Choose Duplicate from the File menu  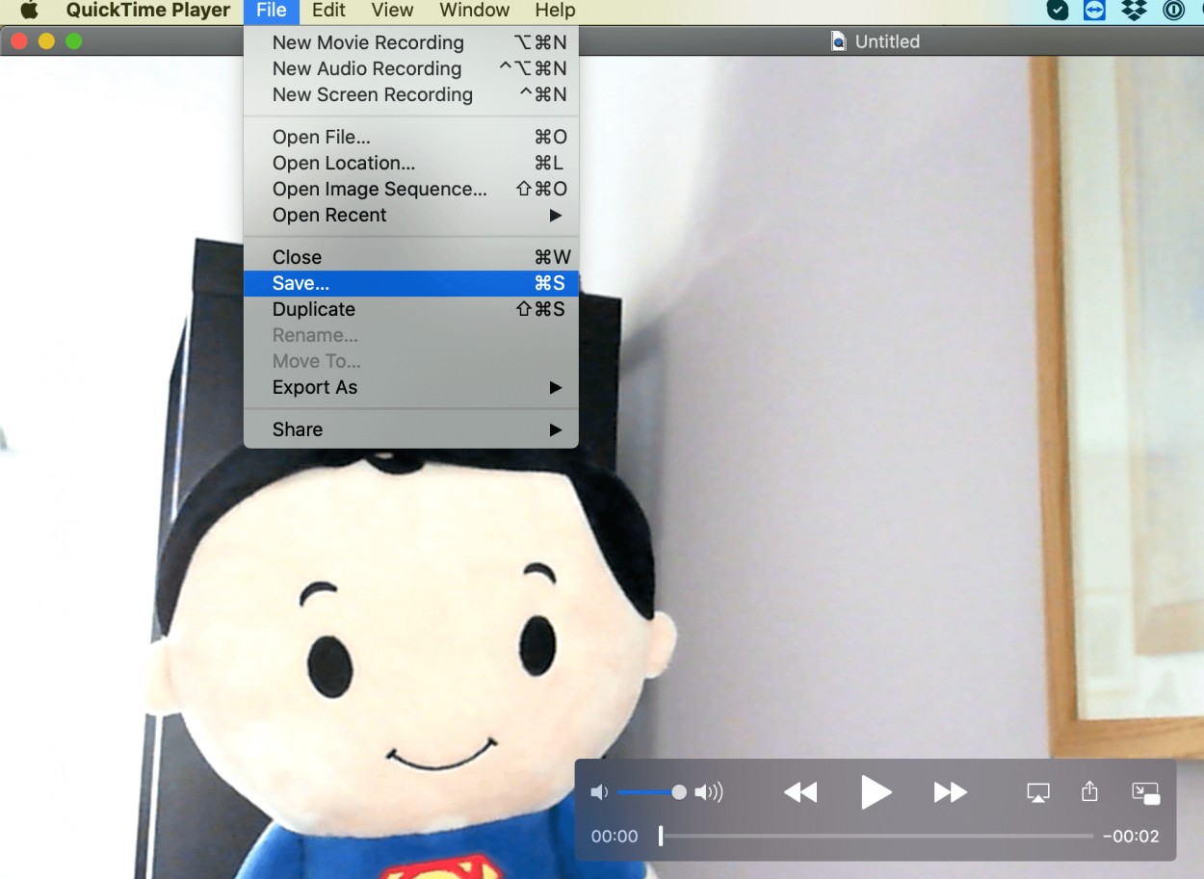pos(411,309)
